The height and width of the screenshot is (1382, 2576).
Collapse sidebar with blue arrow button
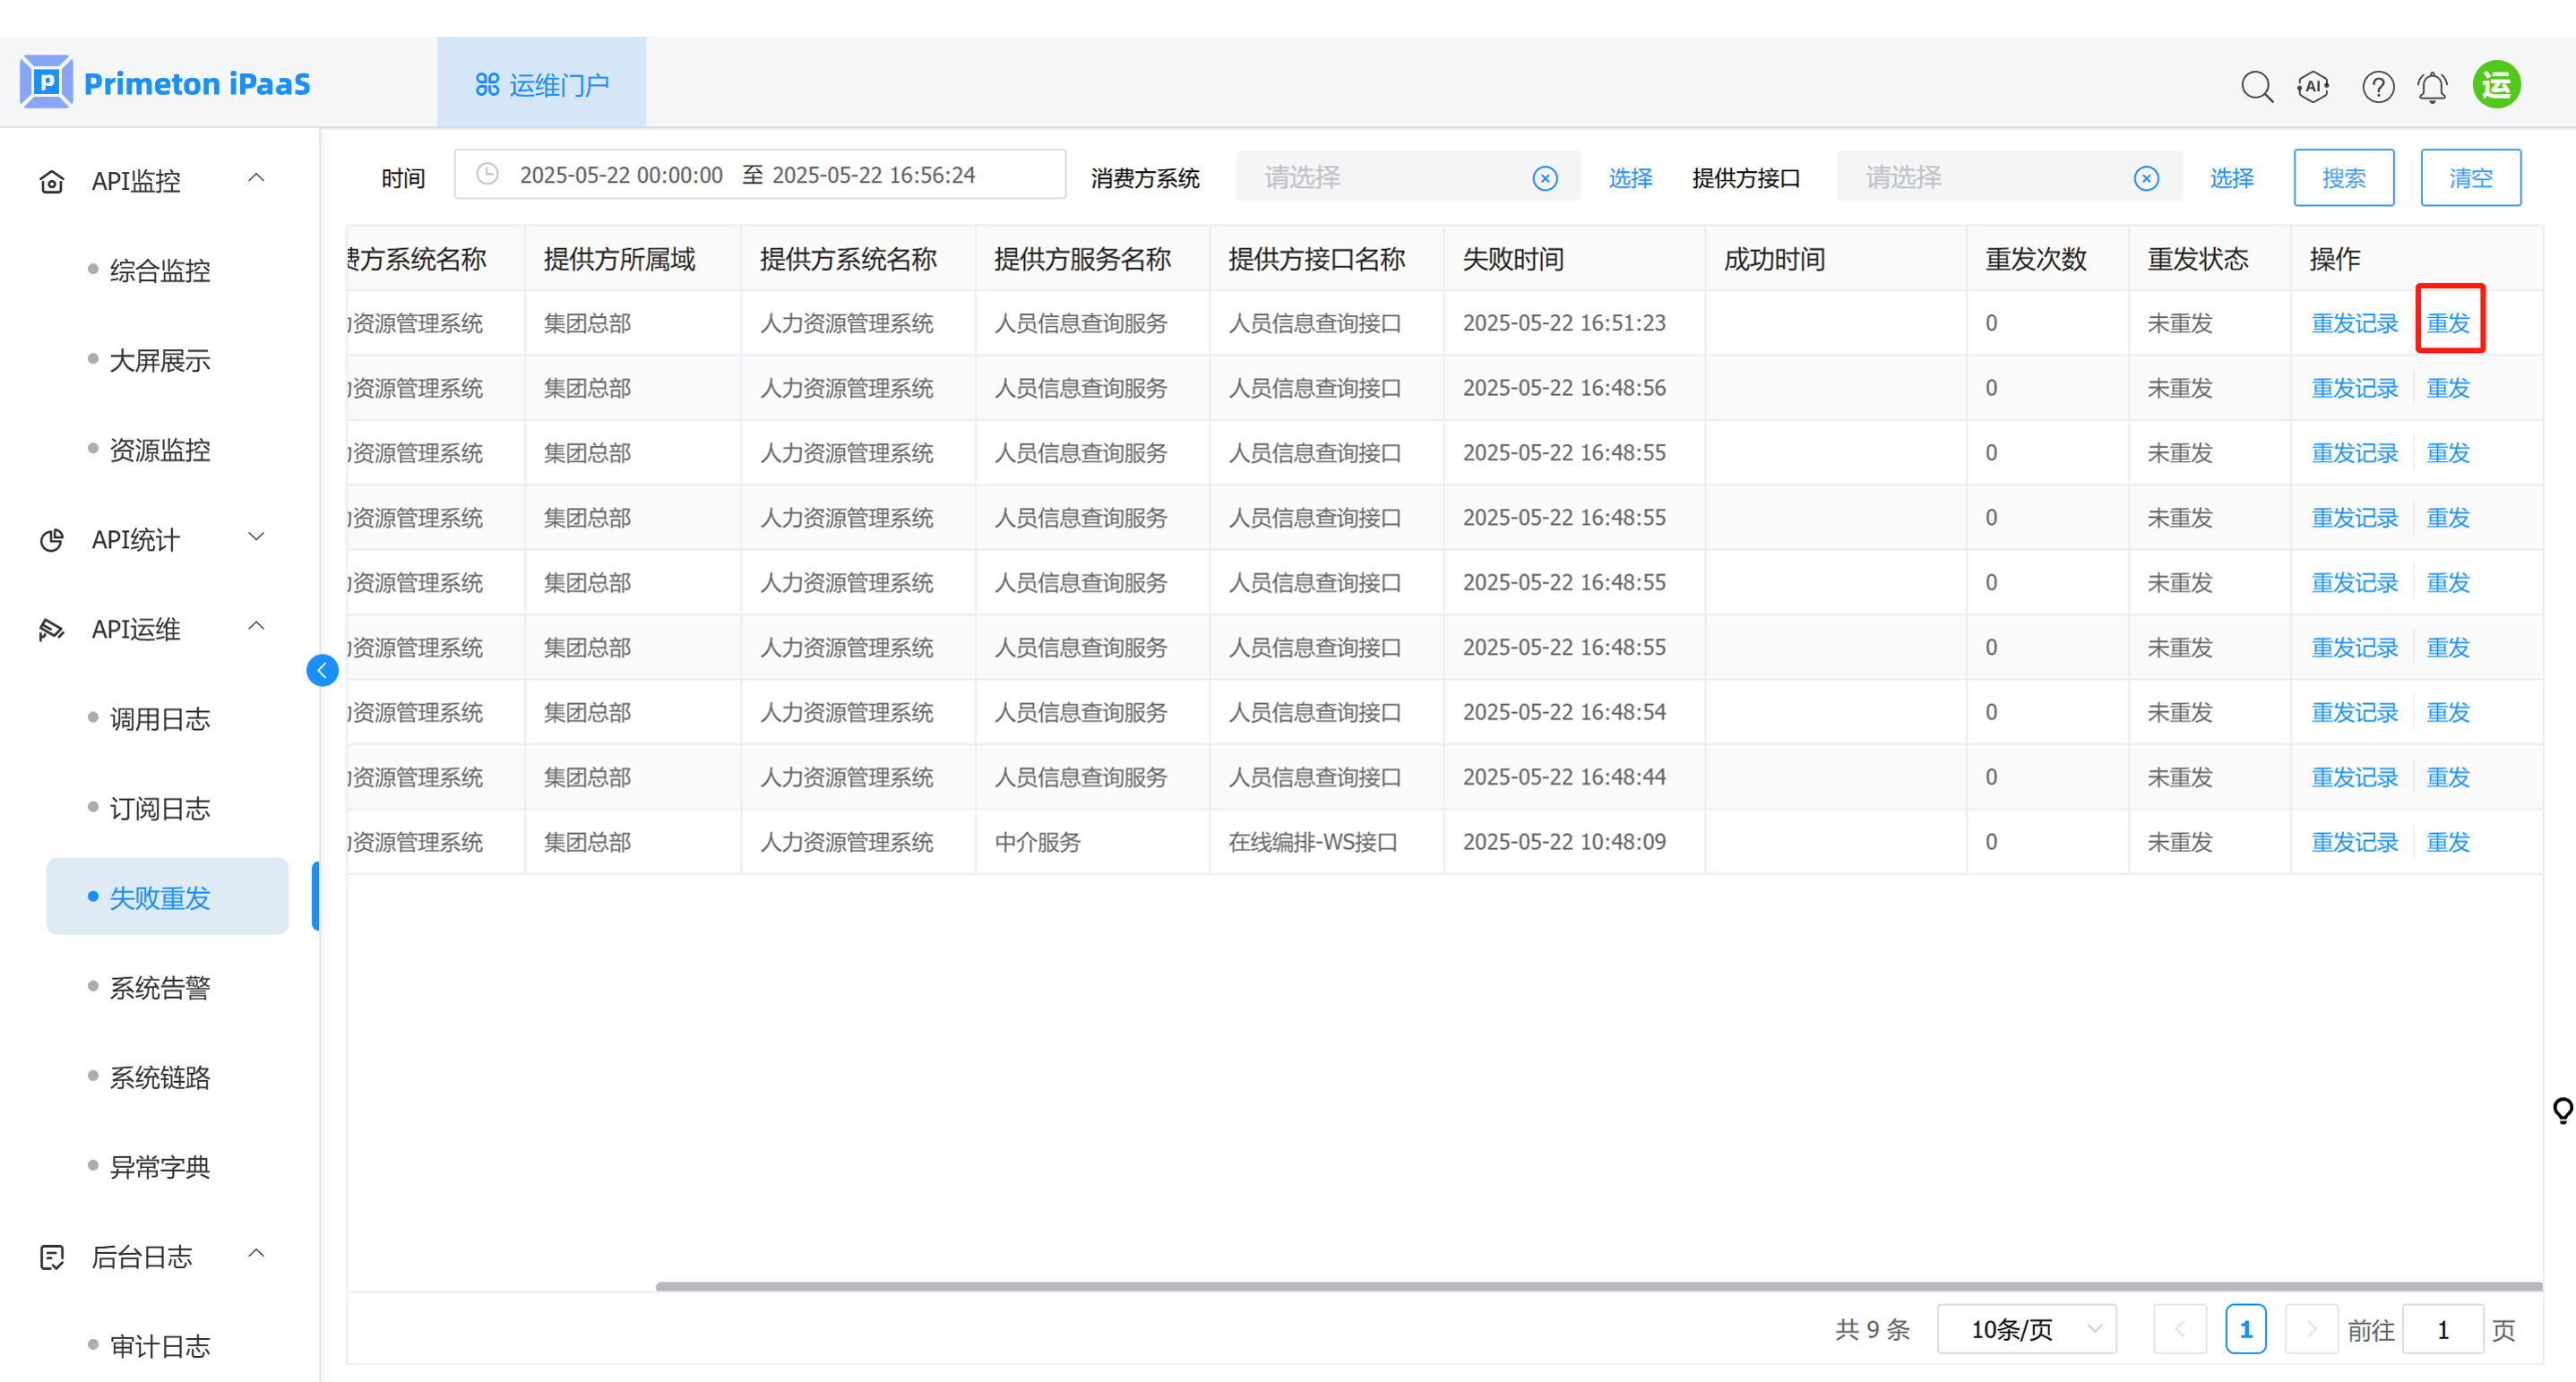(x=322, y=671)
